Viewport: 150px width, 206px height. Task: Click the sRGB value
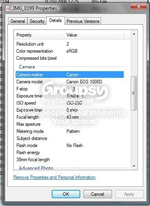[72, 51]
